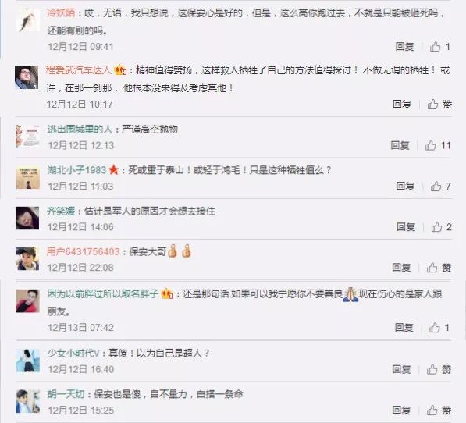
Task: Open 用户6431756403's avatar image
Action: (x=27, y=259)
